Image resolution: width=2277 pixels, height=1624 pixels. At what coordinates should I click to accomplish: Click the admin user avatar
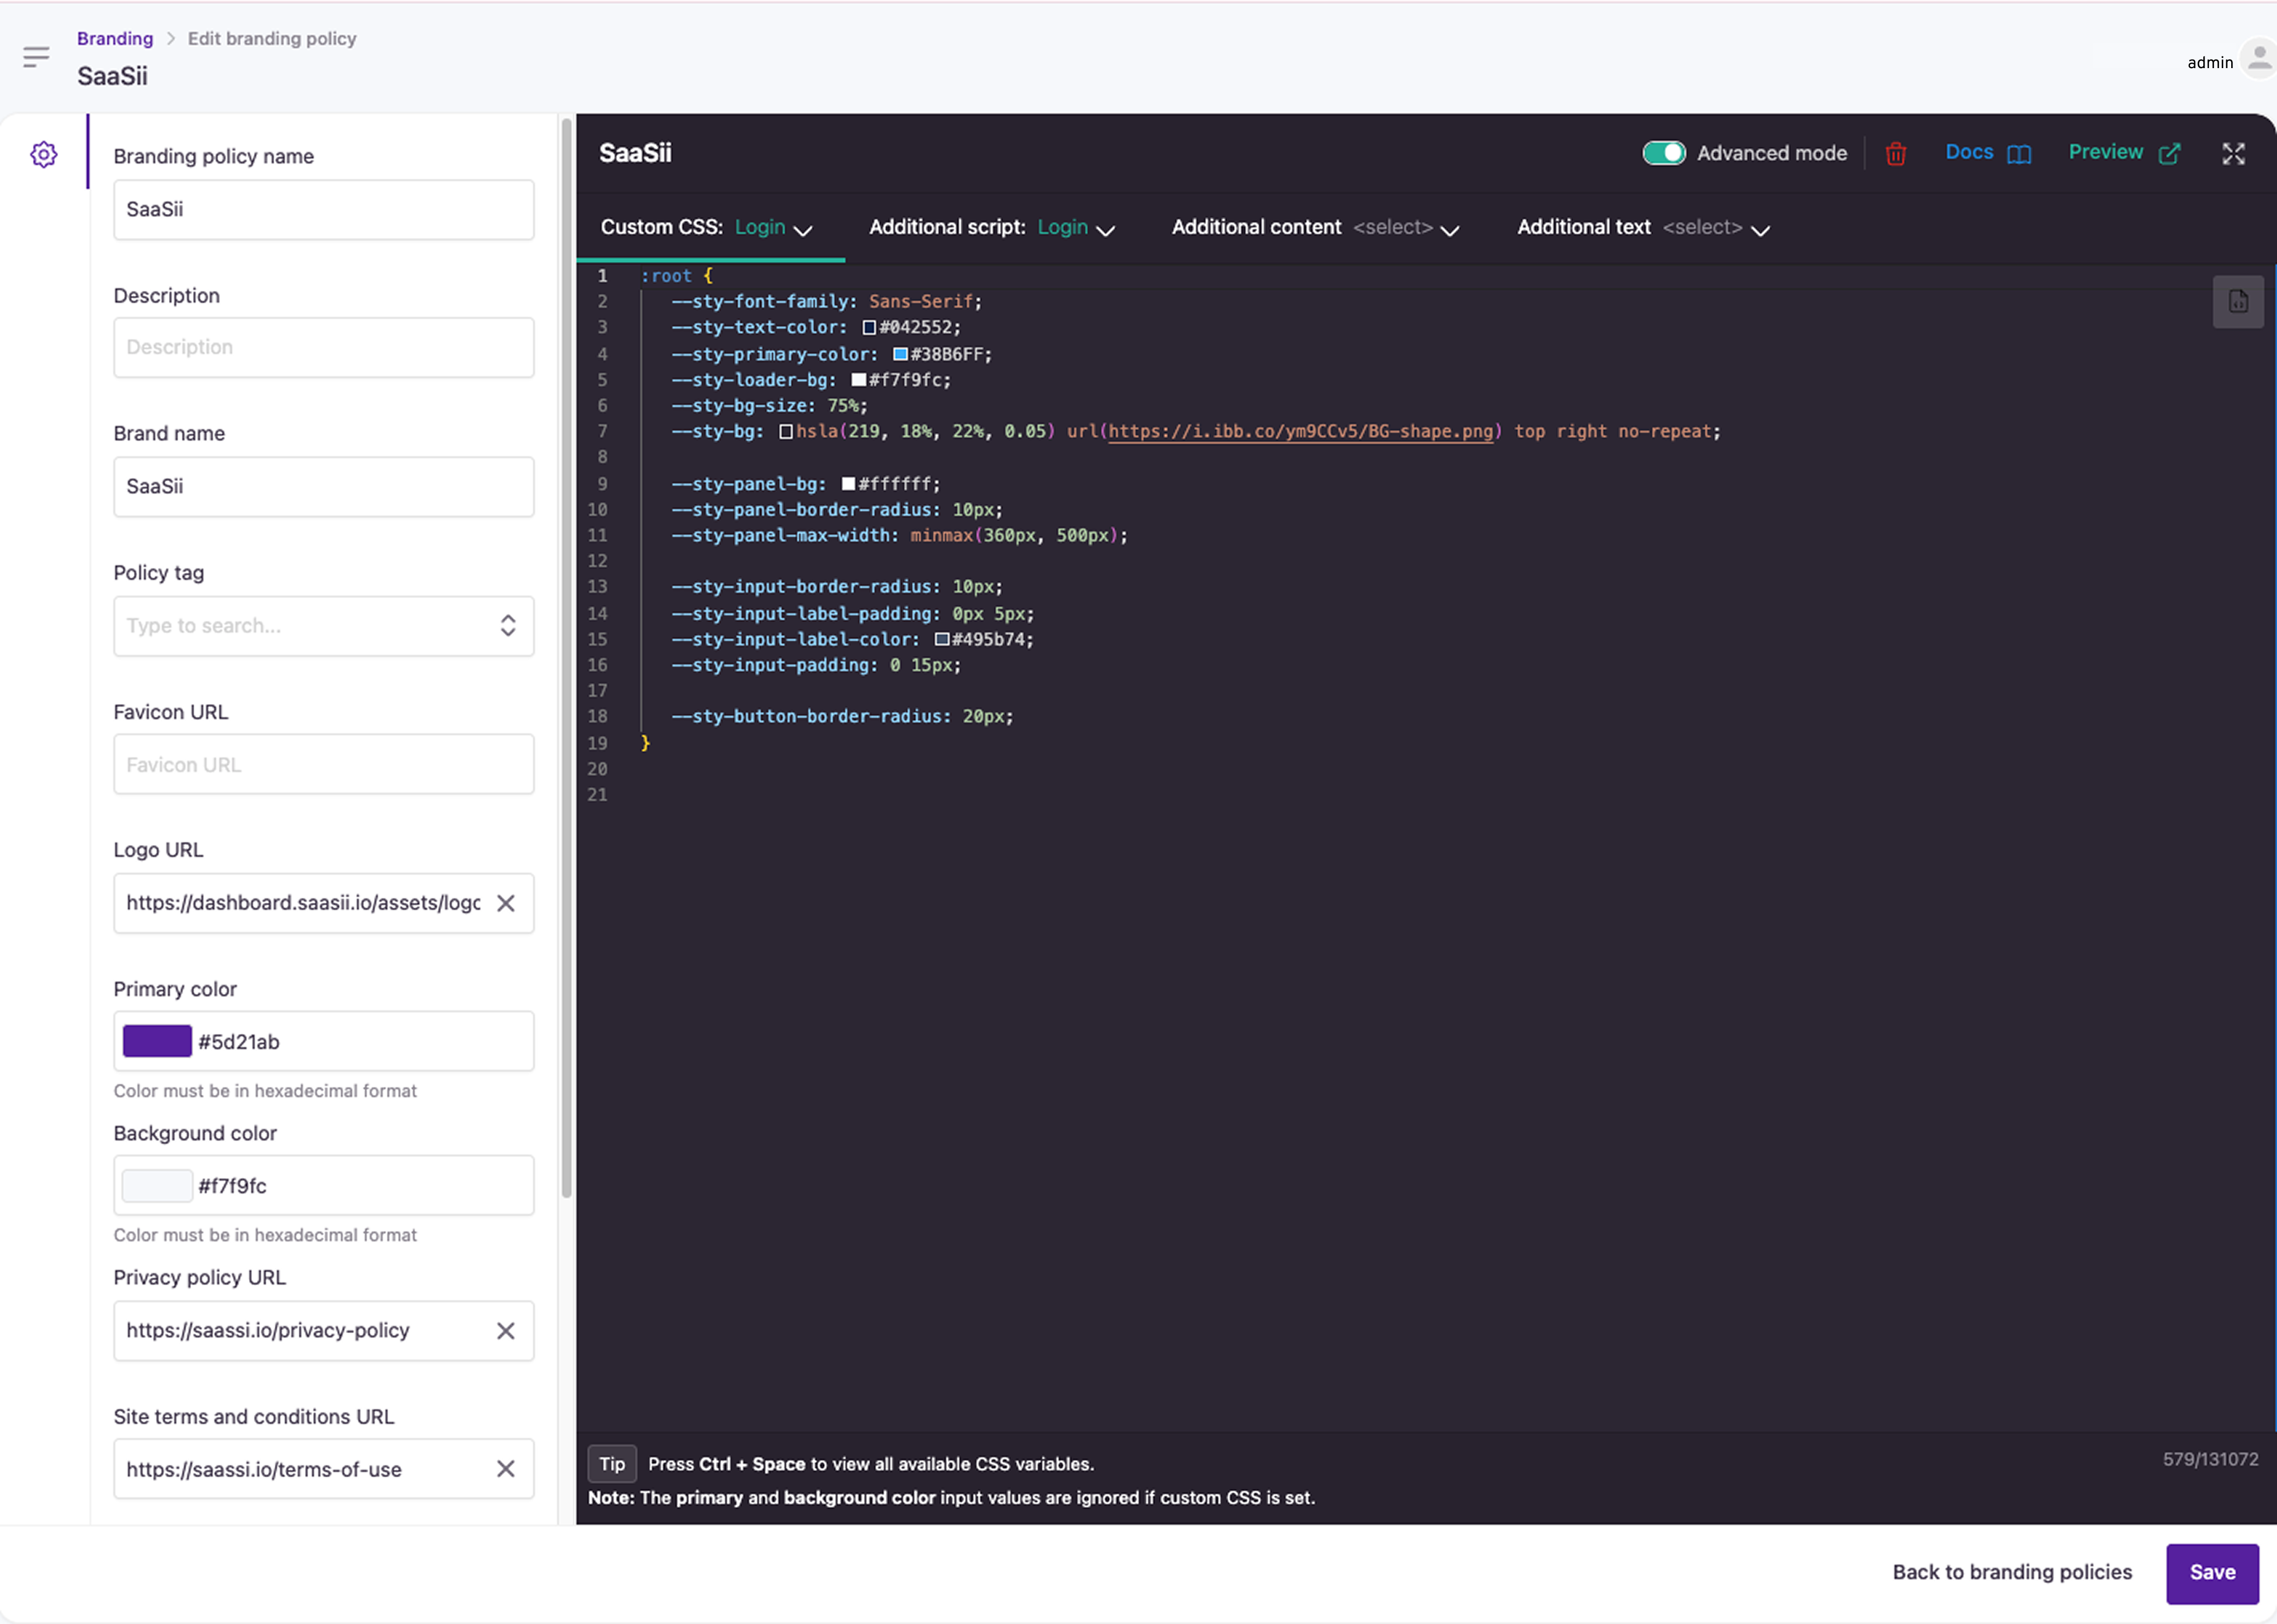pos(2258,59)
